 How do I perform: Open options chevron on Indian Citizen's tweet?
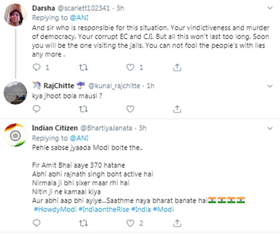[270, 128]
